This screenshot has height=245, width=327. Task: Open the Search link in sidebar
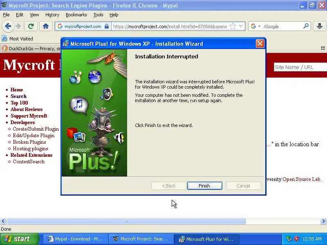(x=18, y=96)
